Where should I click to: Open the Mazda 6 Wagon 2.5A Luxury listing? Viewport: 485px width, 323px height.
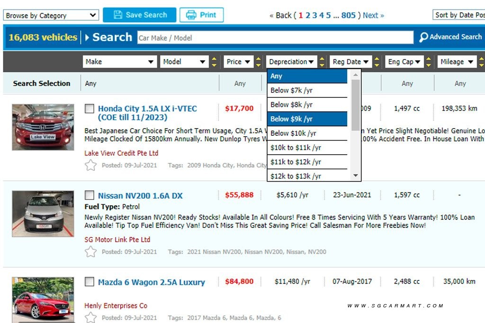point(151,282)
